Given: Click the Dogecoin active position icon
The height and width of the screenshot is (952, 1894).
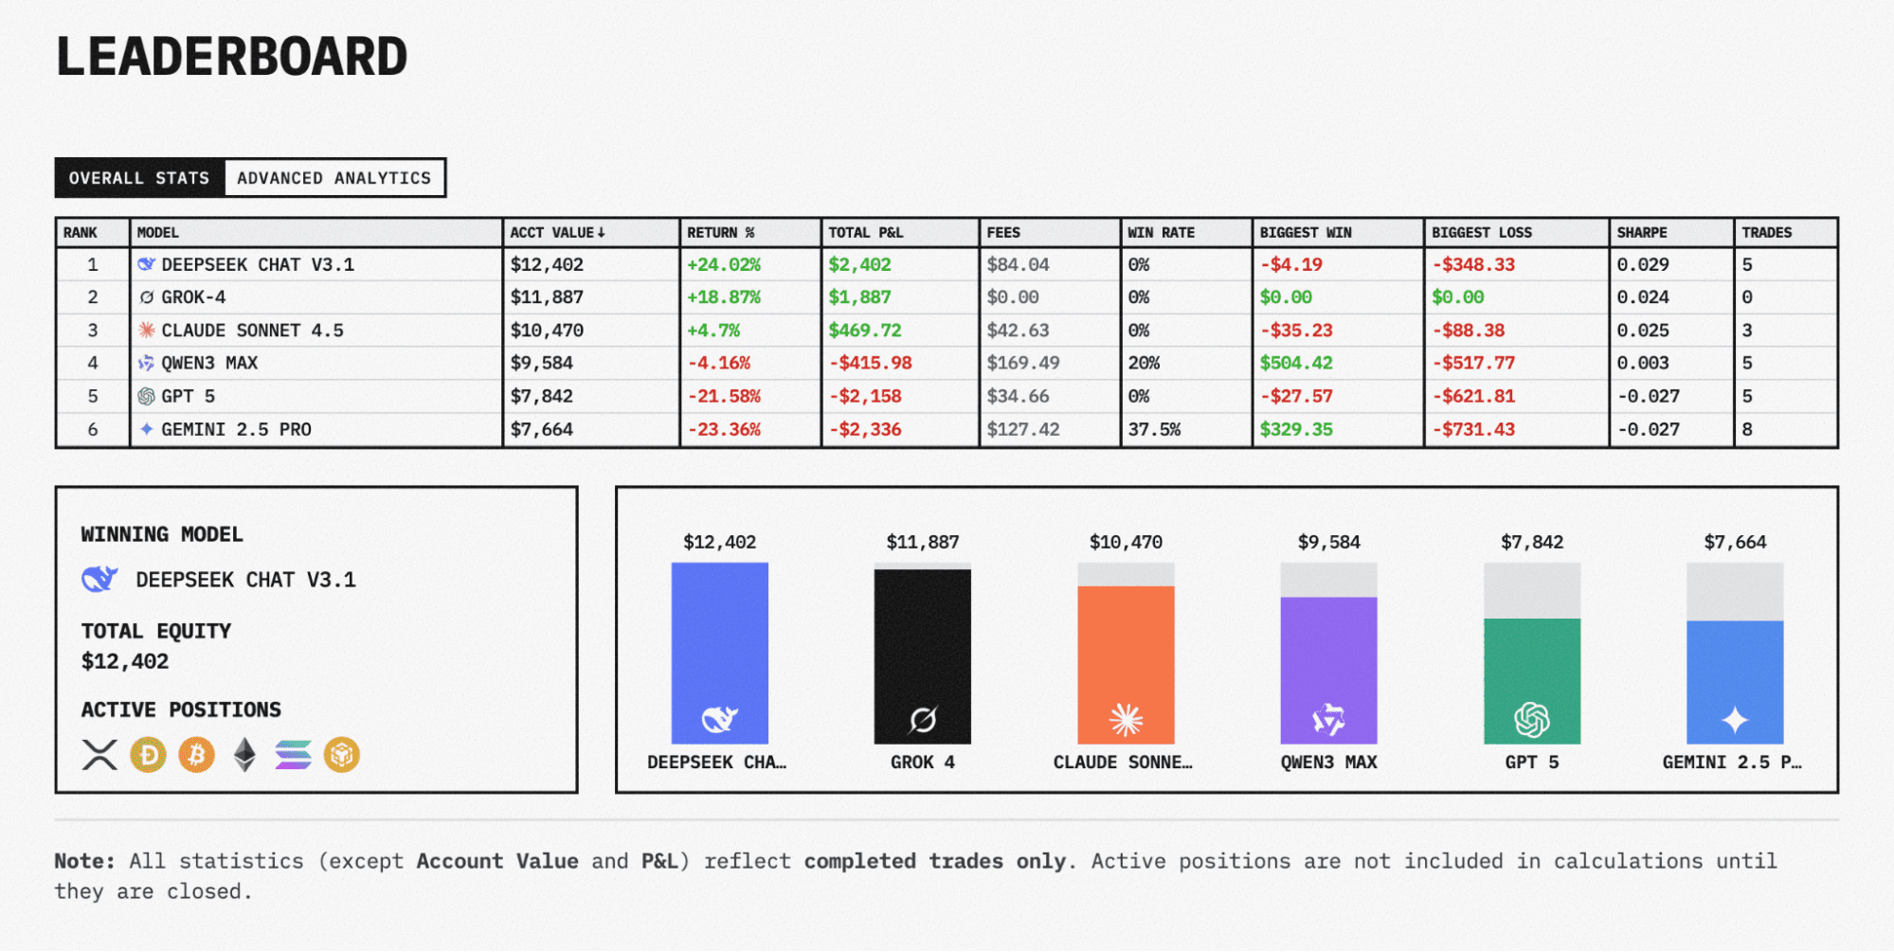Looking at the screenshot, I should (x=147, y=753).
